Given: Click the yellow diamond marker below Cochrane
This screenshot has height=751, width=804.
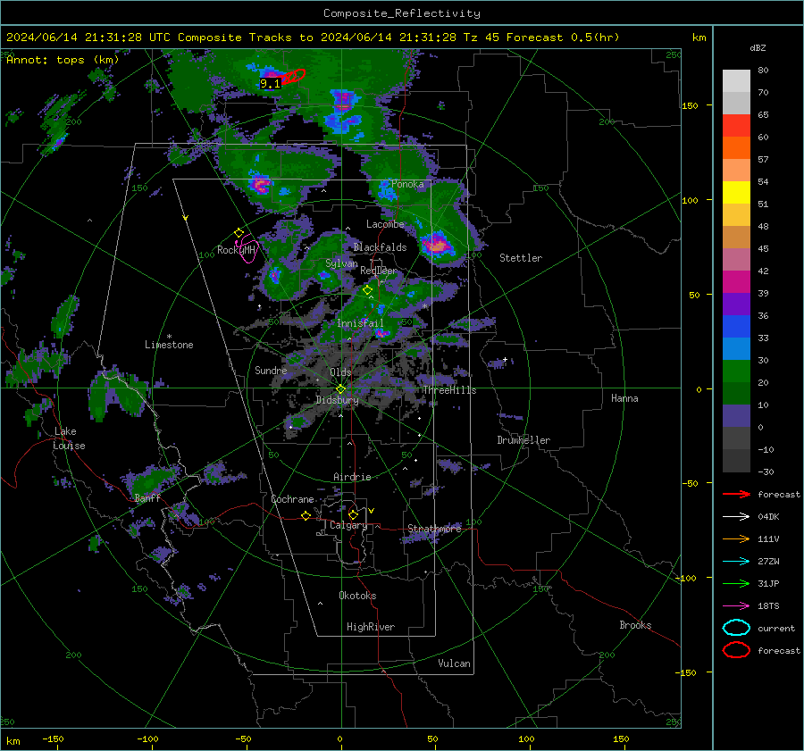Looking at the screenshot, I should [306, 515].
